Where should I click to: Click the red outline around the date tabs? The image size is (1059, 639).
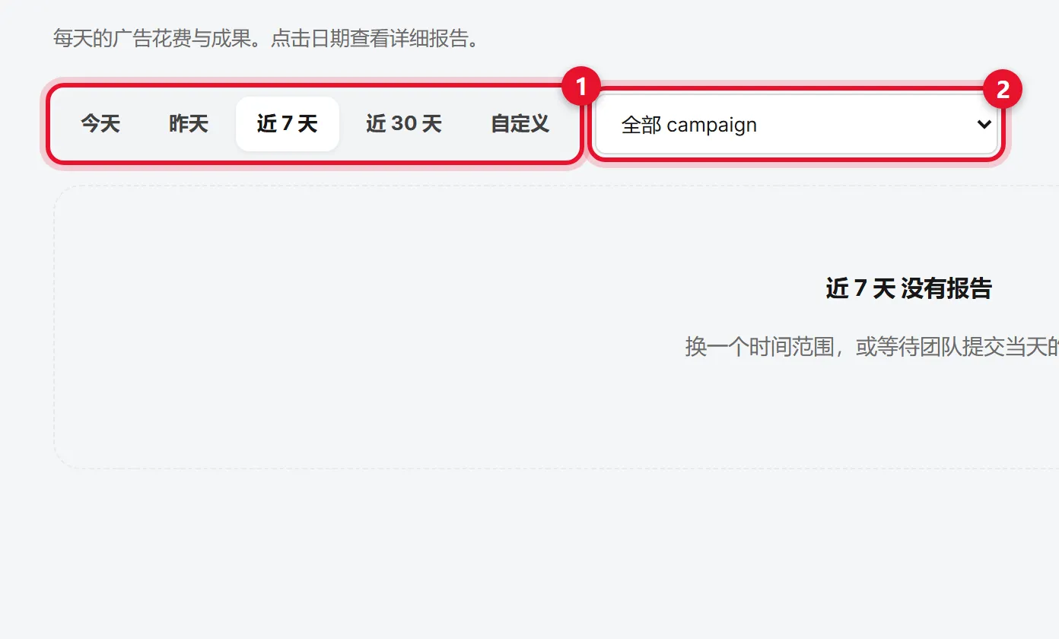315,162
